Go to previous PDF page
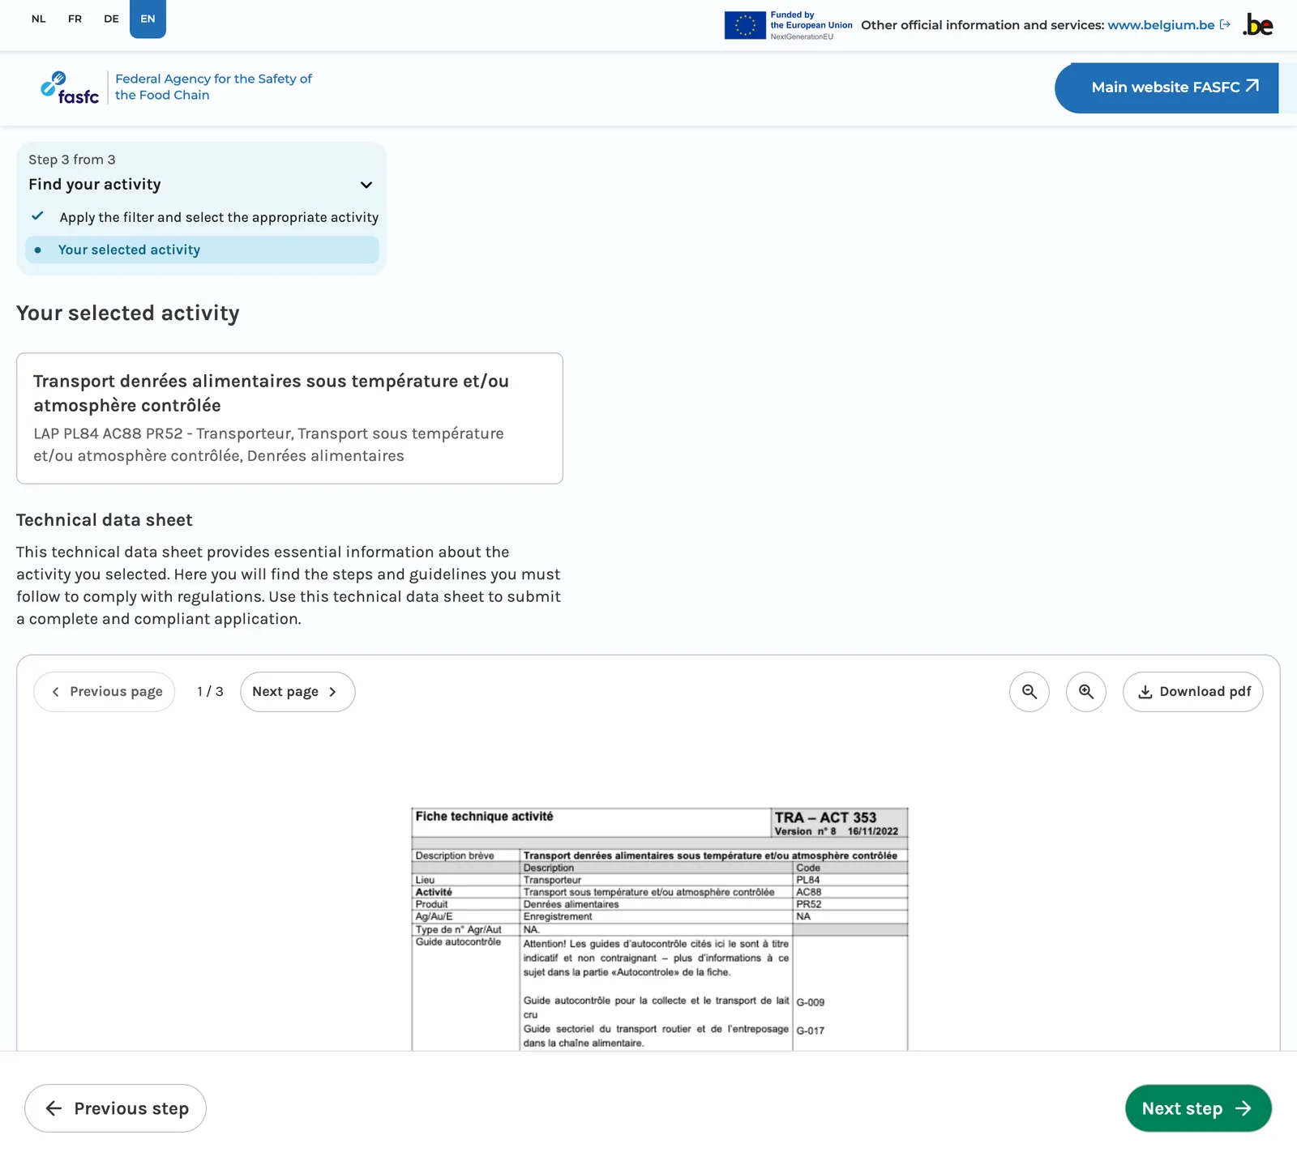The image size is (1297, 1165). [x=105, y=692]
